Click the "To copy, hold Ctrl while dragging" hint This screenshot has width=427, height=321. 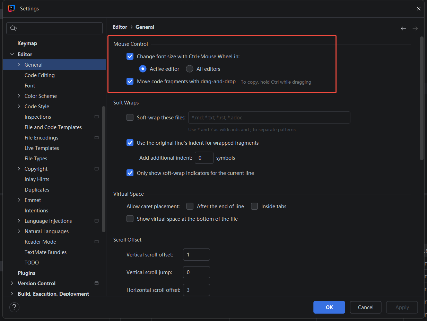coord(276,82)
